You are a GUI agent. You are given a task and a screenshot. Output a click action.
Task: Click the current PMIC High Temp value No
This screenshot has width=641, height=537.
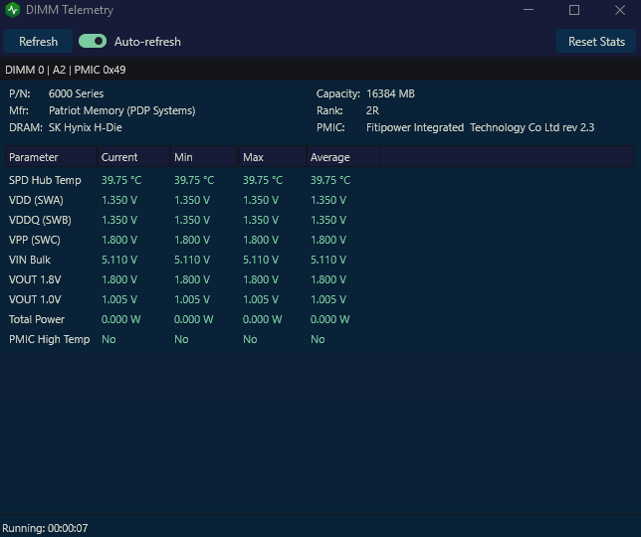[108, 339]
